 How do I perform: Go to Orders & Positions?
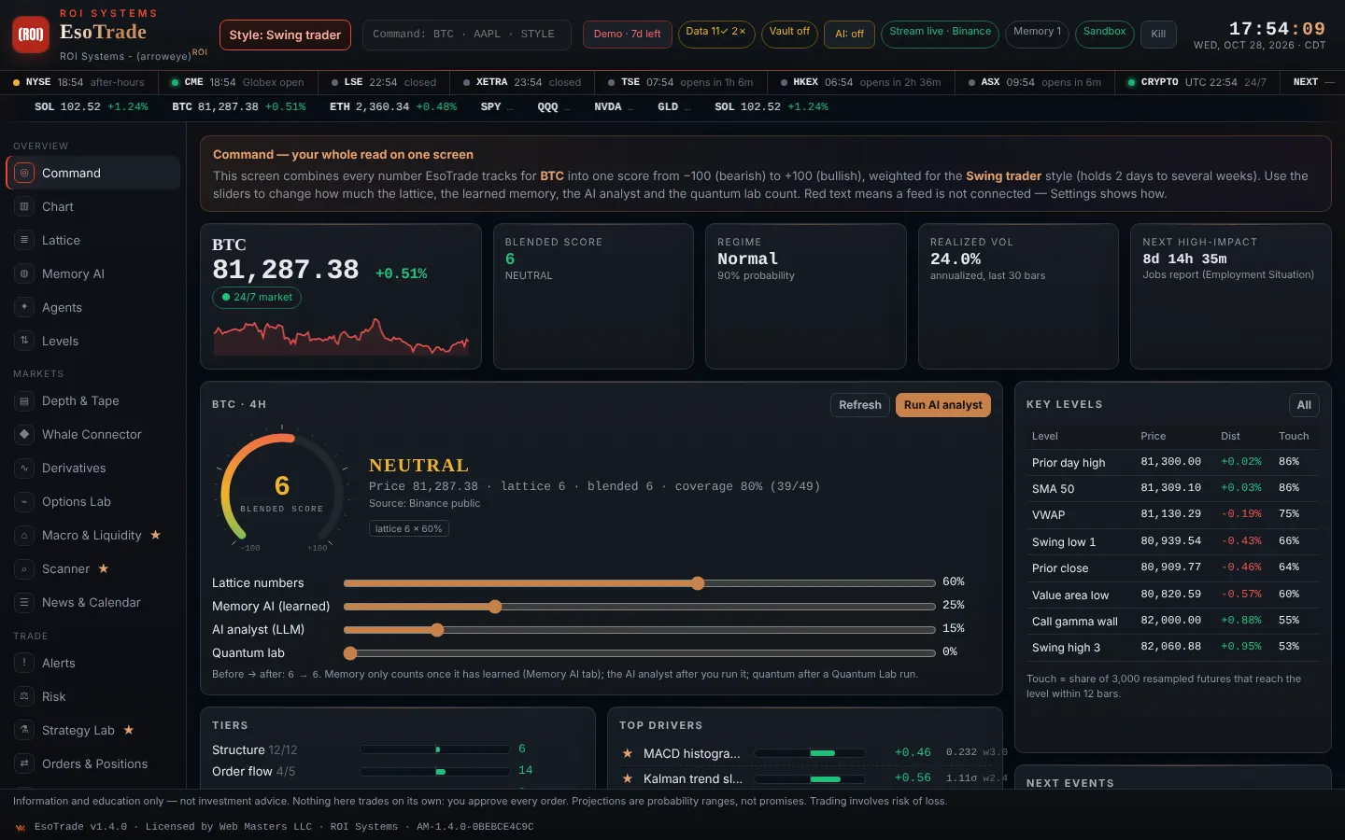[x=92, y=763]
